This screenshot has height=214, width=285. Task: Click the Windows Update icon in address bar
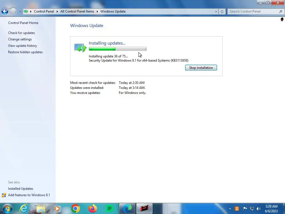coord(26,11)
